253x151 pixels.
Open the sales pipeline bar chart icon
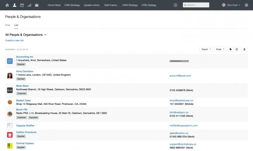click(x=29, y=5)
